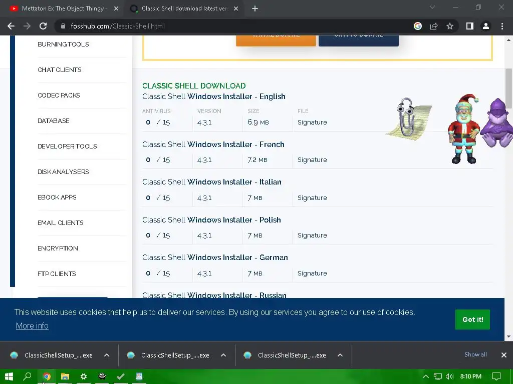The width and height of the screenshot is (513, 384).
Task: Open the third ClassicShellSetup download
Action: pyautogui.click(x=286, y=355)
